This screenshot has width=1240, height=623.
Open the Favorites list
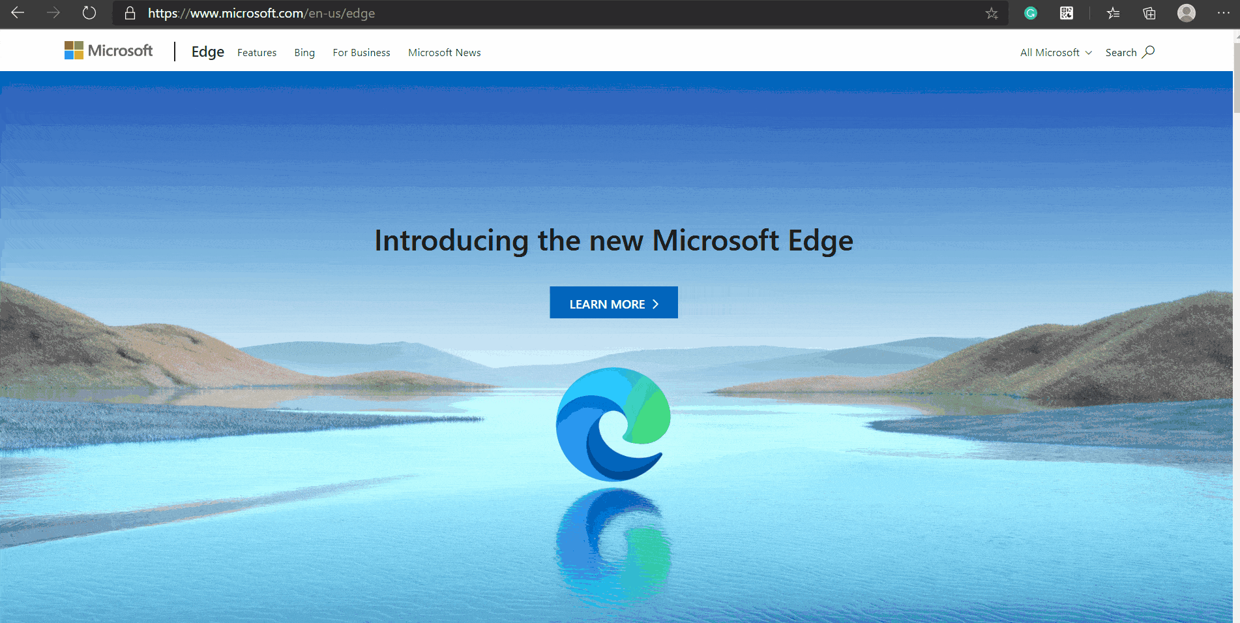point(1113,13)
